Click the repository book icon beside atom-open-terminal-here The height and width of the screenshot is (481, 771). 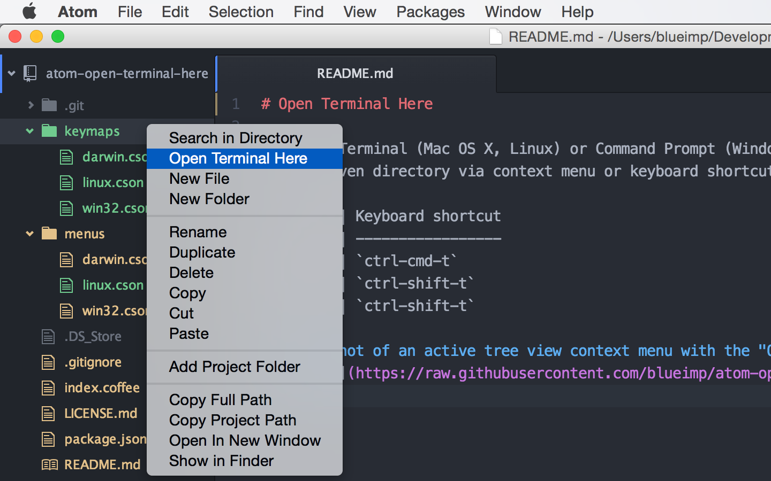pyautogui.click(x=30, y=73)
